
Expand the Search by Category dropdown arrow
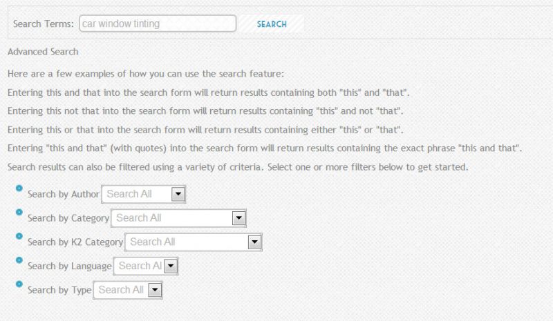238,218
